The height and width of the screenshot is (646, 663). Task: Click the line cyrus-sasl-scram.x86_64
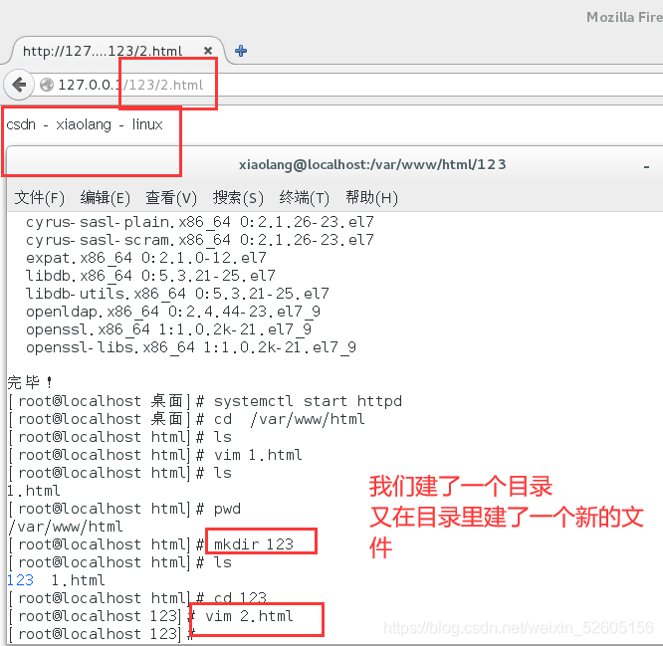coord(199,240)
